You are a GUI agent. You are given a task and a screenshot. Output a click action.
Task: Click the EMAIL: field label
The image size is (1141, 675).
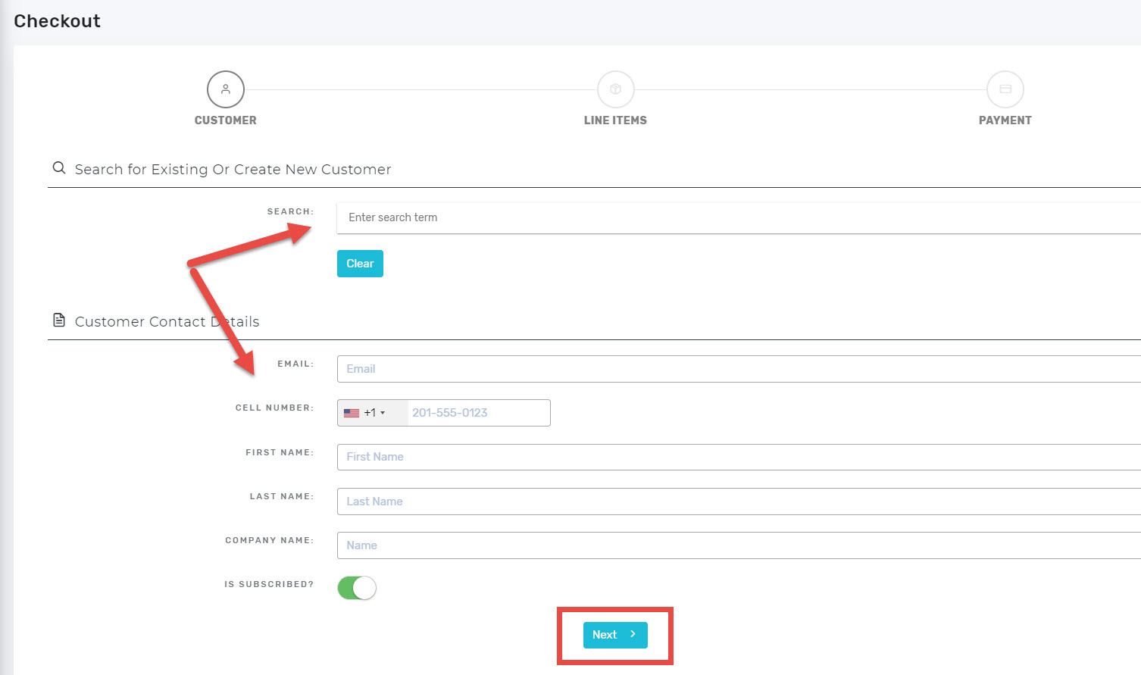[x=295, y=364]
